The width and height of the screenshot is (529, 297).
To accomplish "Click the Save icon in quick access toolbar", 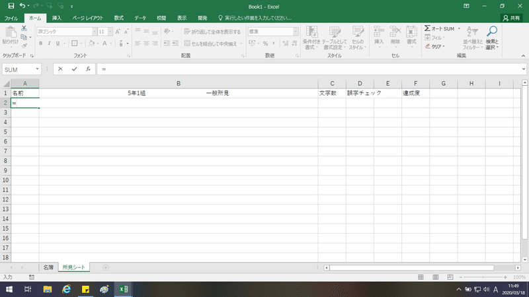I will 11,6.
